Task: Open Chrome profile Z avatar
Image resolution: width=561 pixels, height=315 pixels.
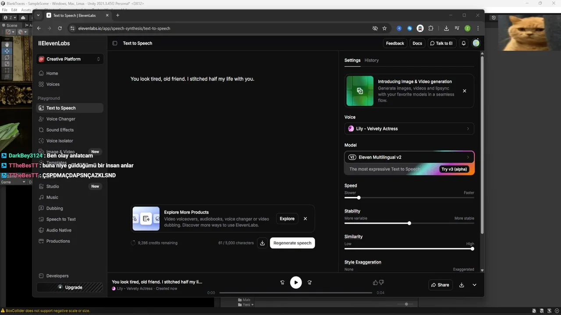Action: click(x=468, y=28)
